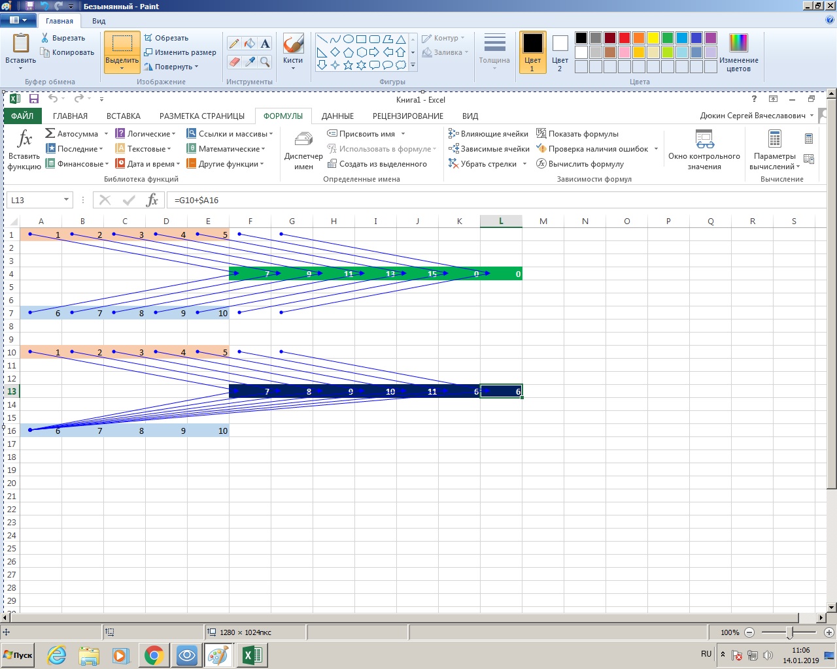Switch to Excel from the taskbar
This screenshot has width=837, height=669.
click(x=252, y=655)
